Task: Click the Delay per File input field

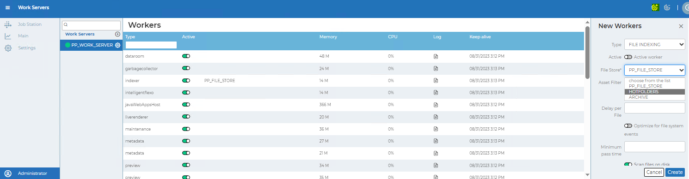Action: [x=654, y=108]
